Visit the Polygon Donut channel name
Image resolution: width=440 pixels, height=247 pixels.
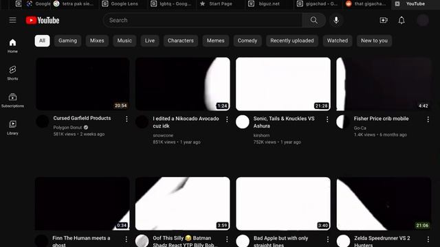[67, 128]
